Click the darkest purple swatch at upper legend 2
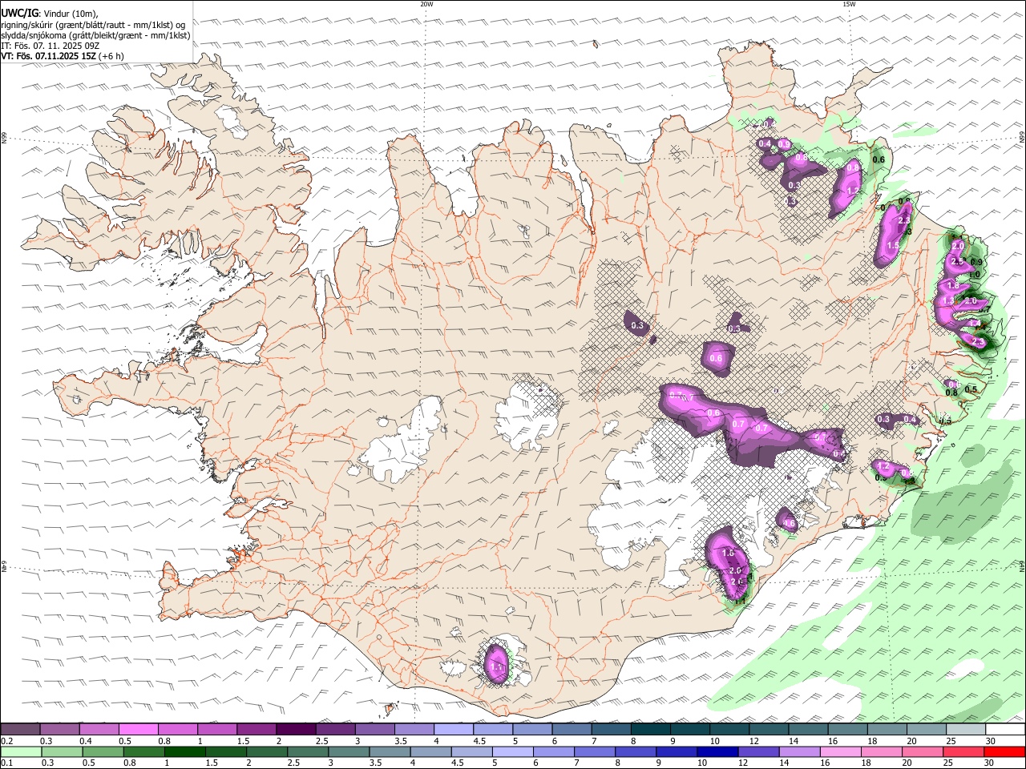The width and height of the screenshot is (1026, 769). pos(295,729)
